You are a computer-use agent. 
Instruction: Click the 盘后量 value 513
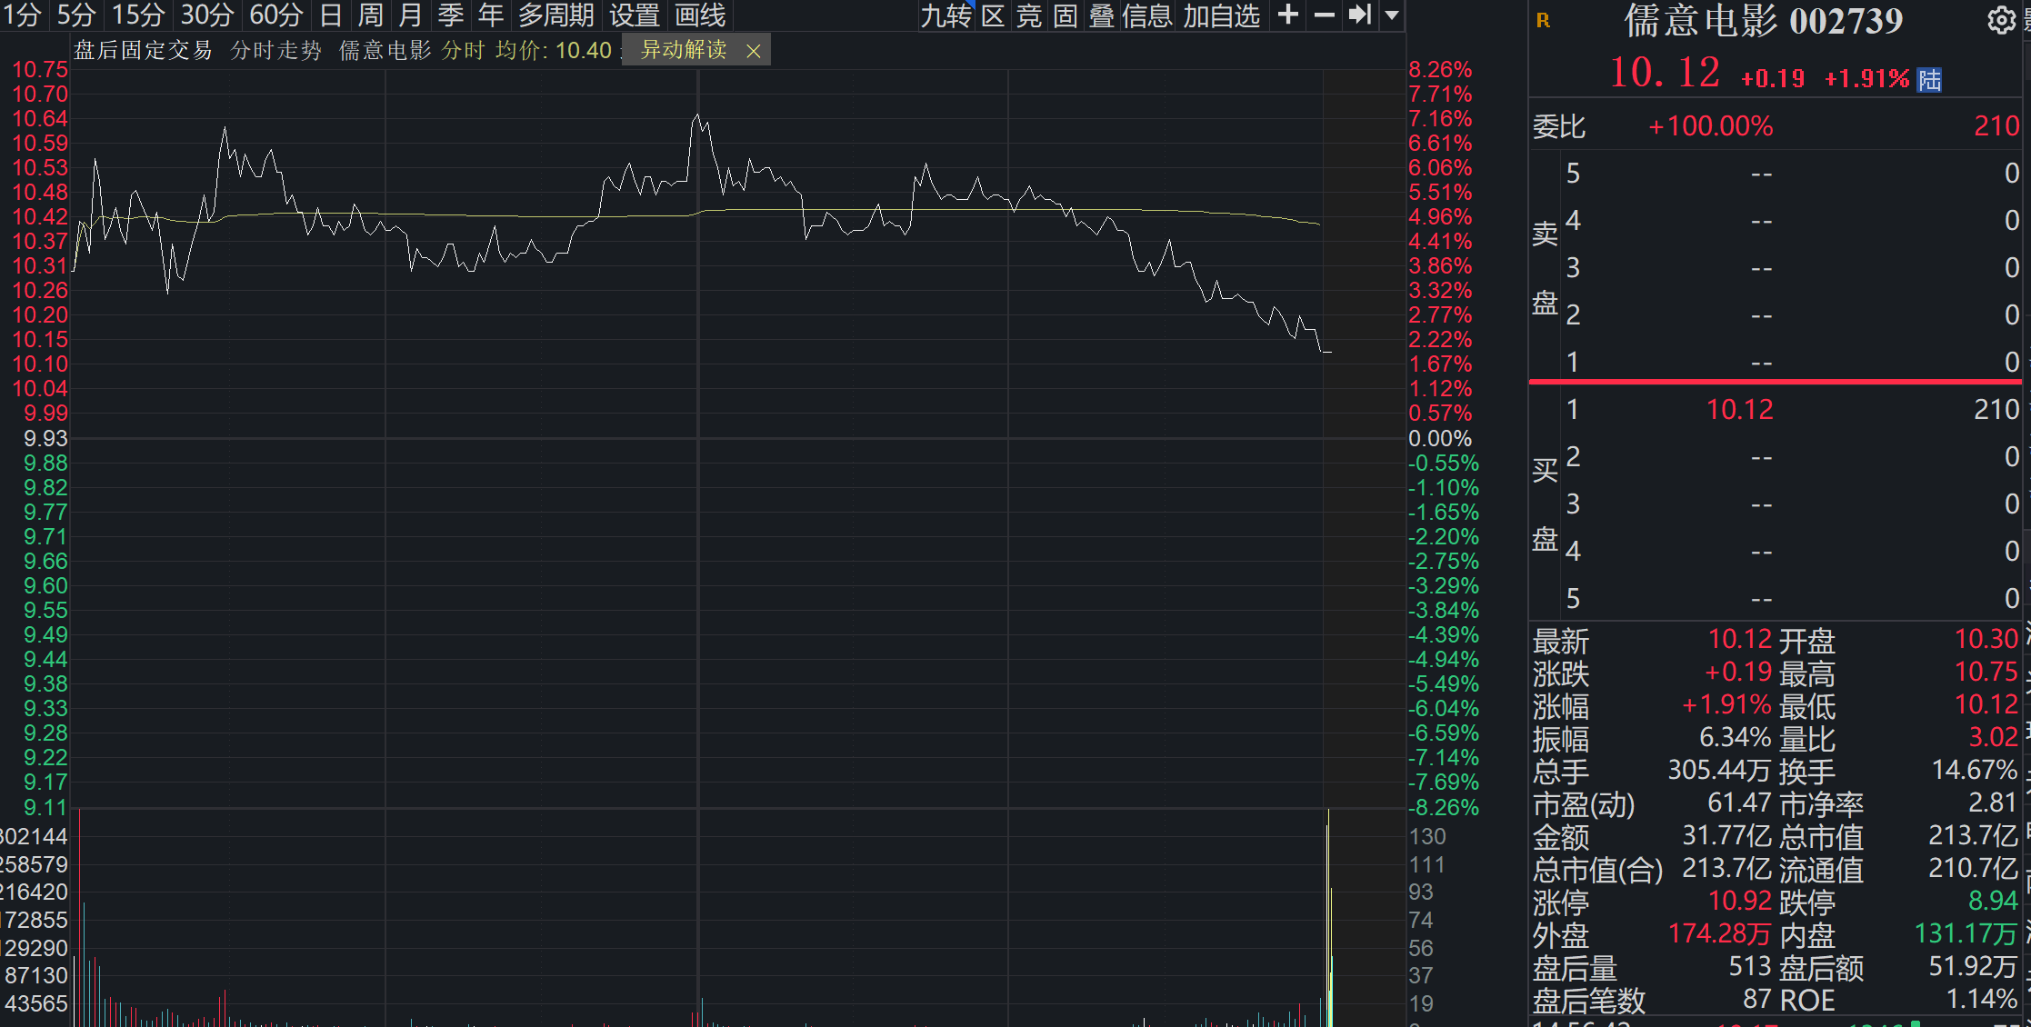click(1750, 967)
